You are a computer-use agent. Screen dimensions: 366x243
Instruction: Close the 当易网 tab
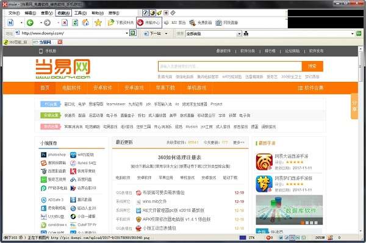pyautogui.click(x=60, y=42)
